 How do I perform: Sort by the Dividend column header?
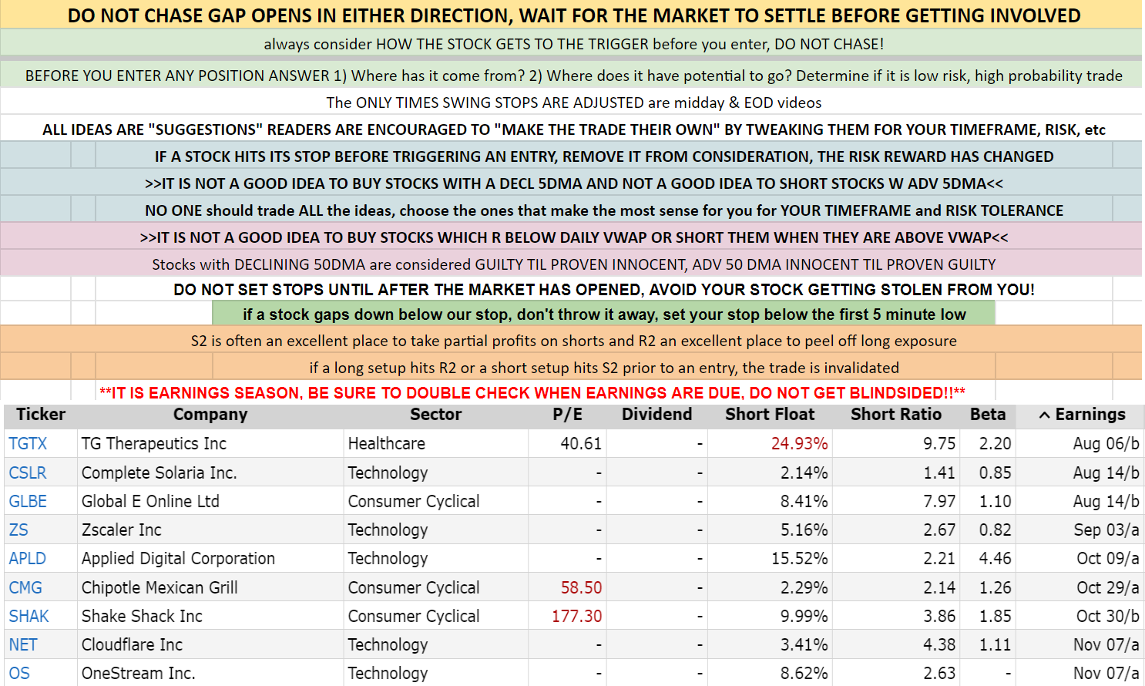pos(656,415)
